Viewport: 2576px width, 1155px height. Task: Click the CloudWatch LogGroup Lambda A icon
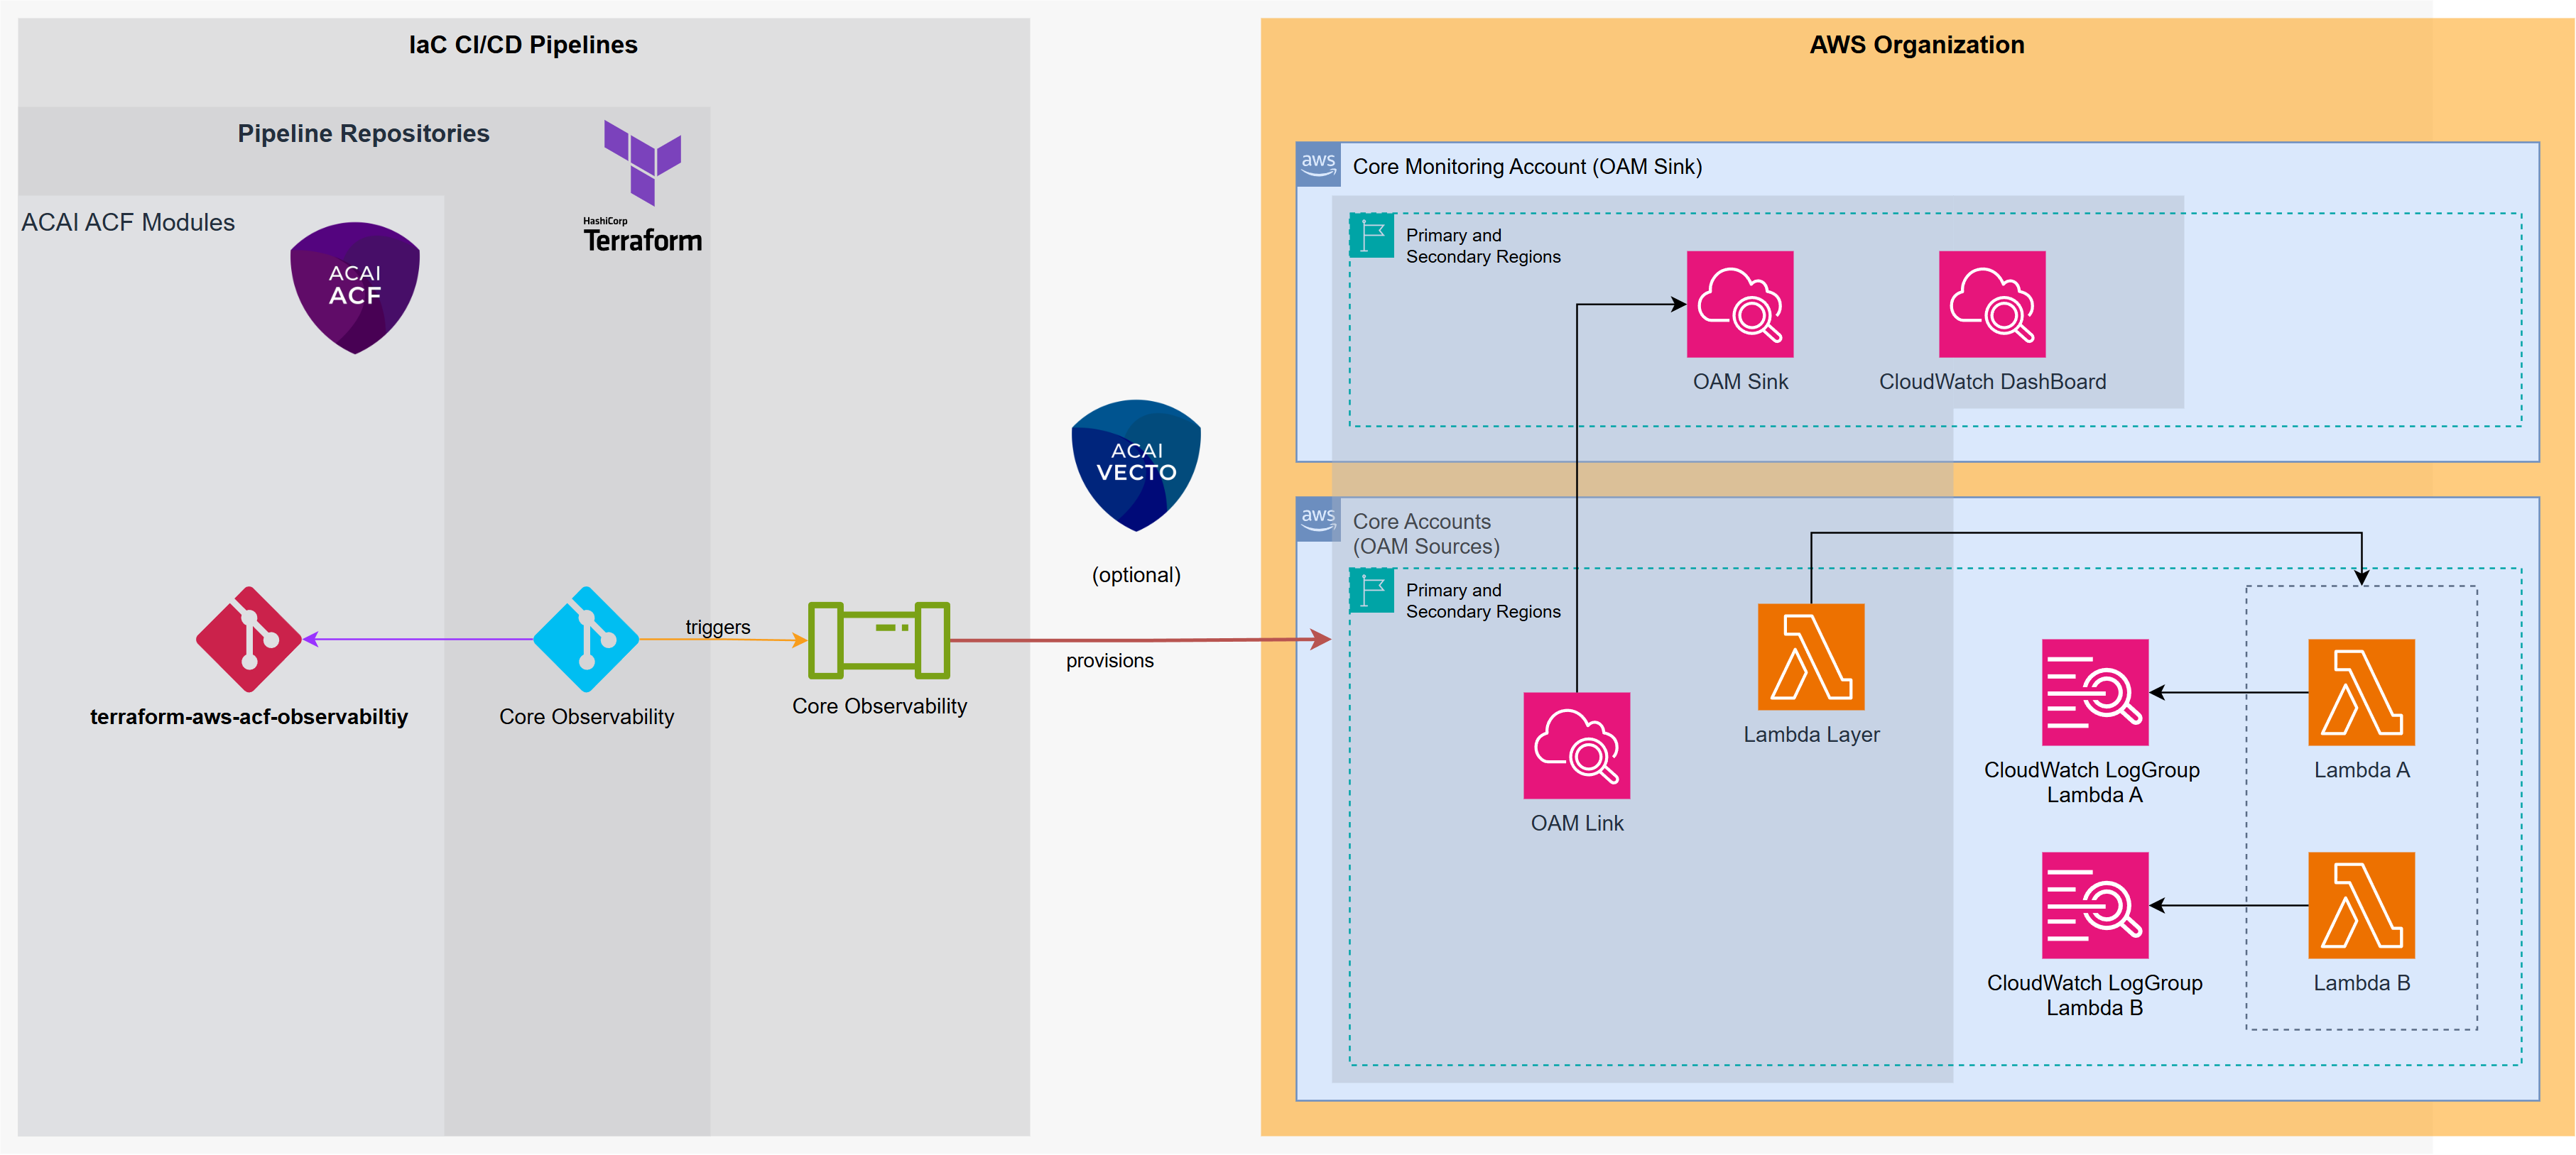[2094, 692]
